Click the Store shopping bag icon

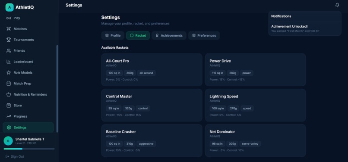coord(9,106)
